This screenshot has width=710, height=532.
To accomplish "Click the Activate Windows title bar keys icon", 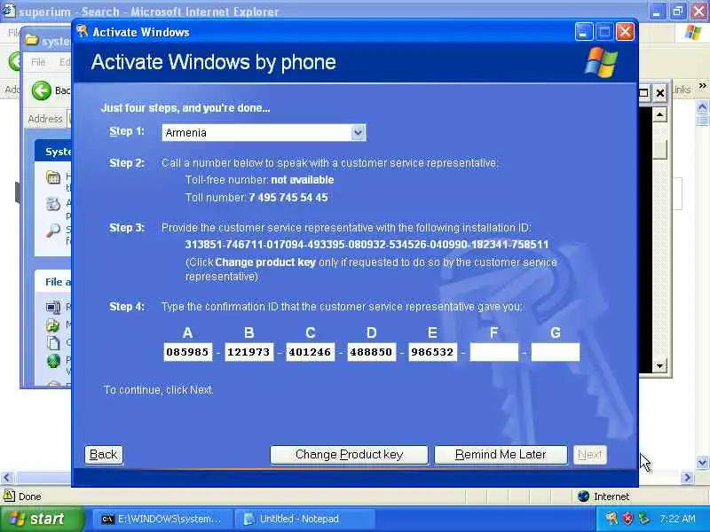I will (83, 32).
